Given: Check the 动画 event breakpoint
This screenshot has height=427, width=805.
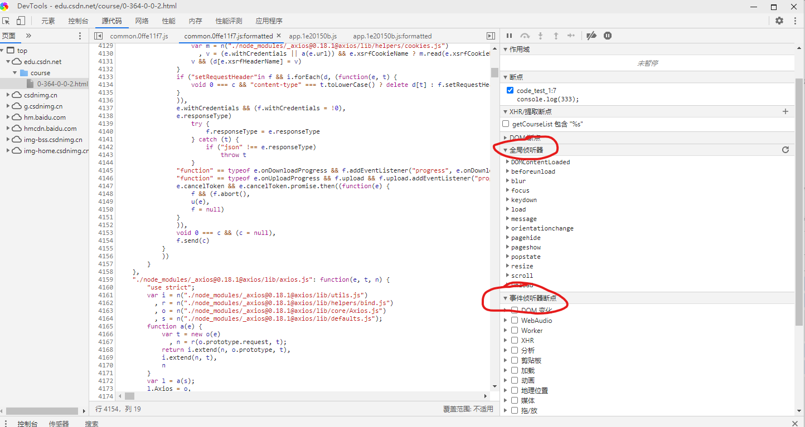Looking at the screenshot, I should pyautogui.click(x=515, y=380).
